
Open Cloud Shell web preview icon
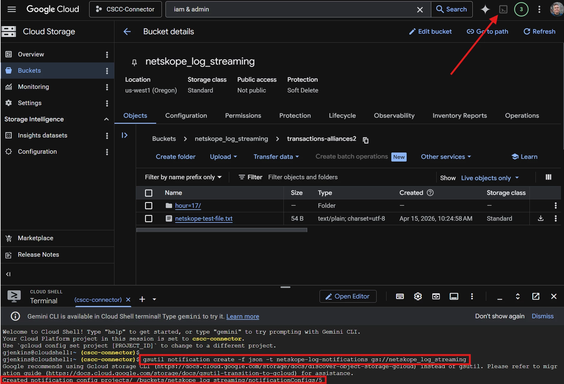pos(436,297)
